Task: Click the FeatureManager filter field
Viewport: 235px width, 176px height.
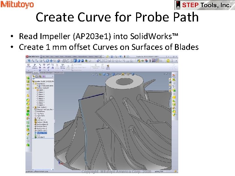Action: point(43,79)
